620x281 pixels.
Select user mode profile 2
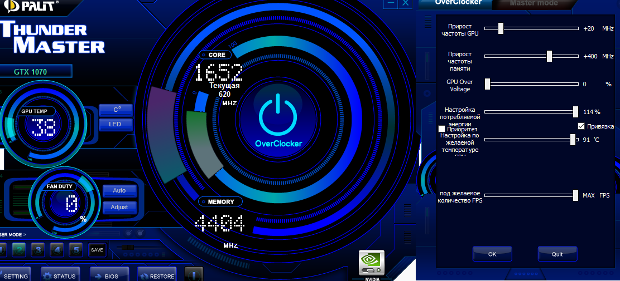click(18, 249)
